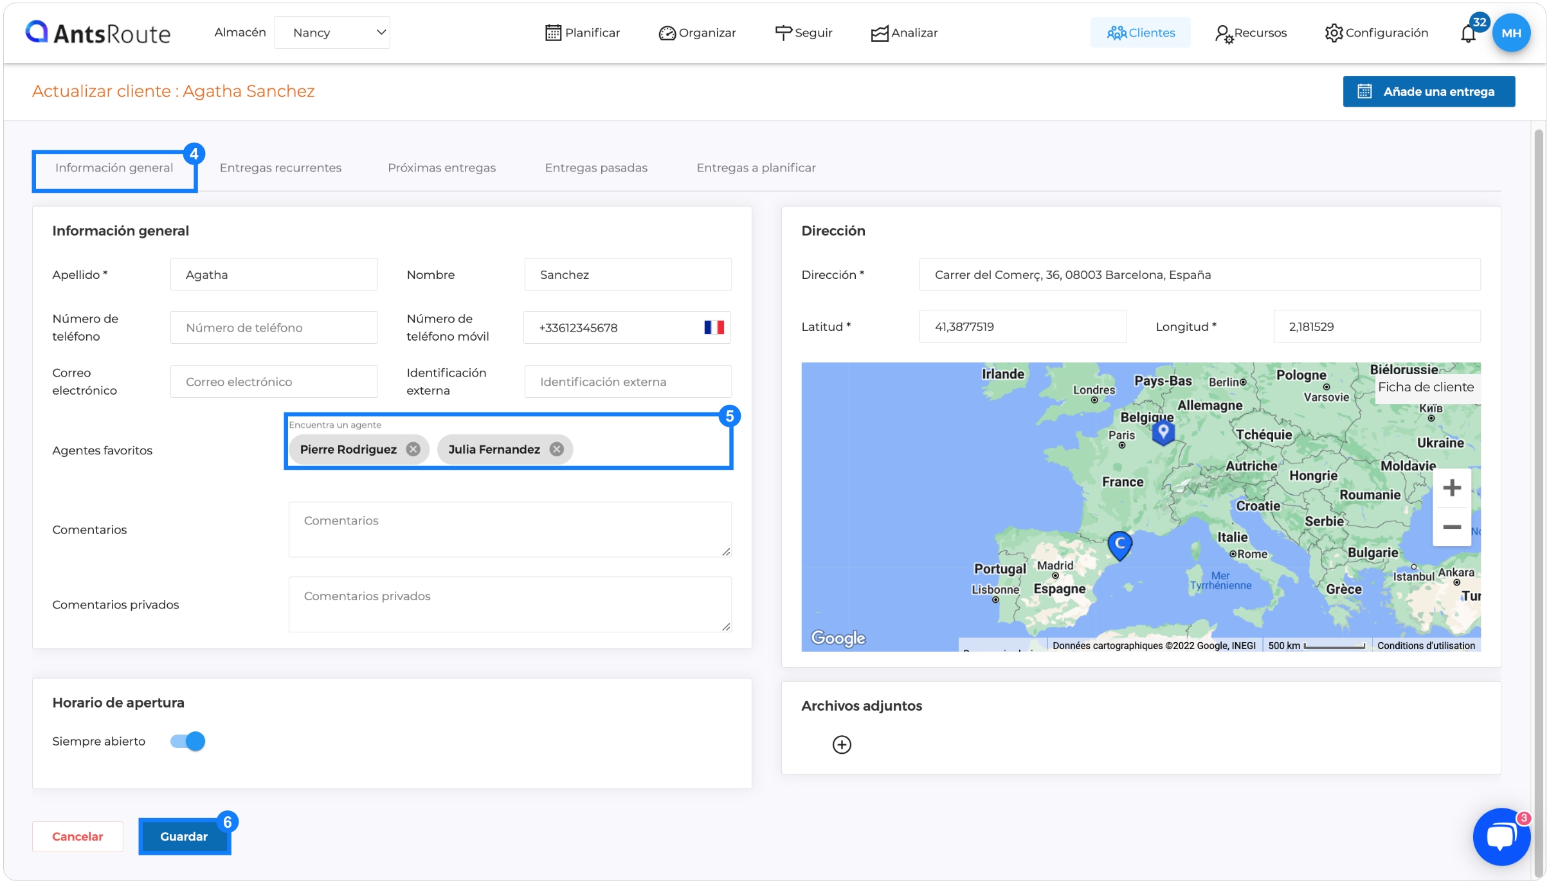Click the Correo electrónico field
This screenshot has width=1549, height=883.
pyautogui.click(x=274, y=382)
